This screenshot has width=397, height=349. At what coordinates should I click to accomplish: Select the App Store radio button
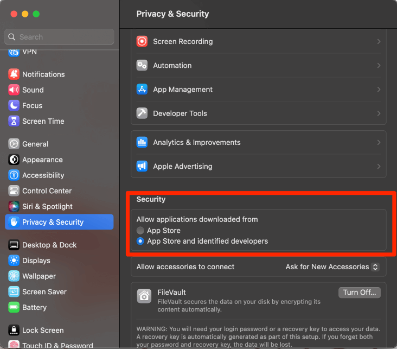[140, 231]
